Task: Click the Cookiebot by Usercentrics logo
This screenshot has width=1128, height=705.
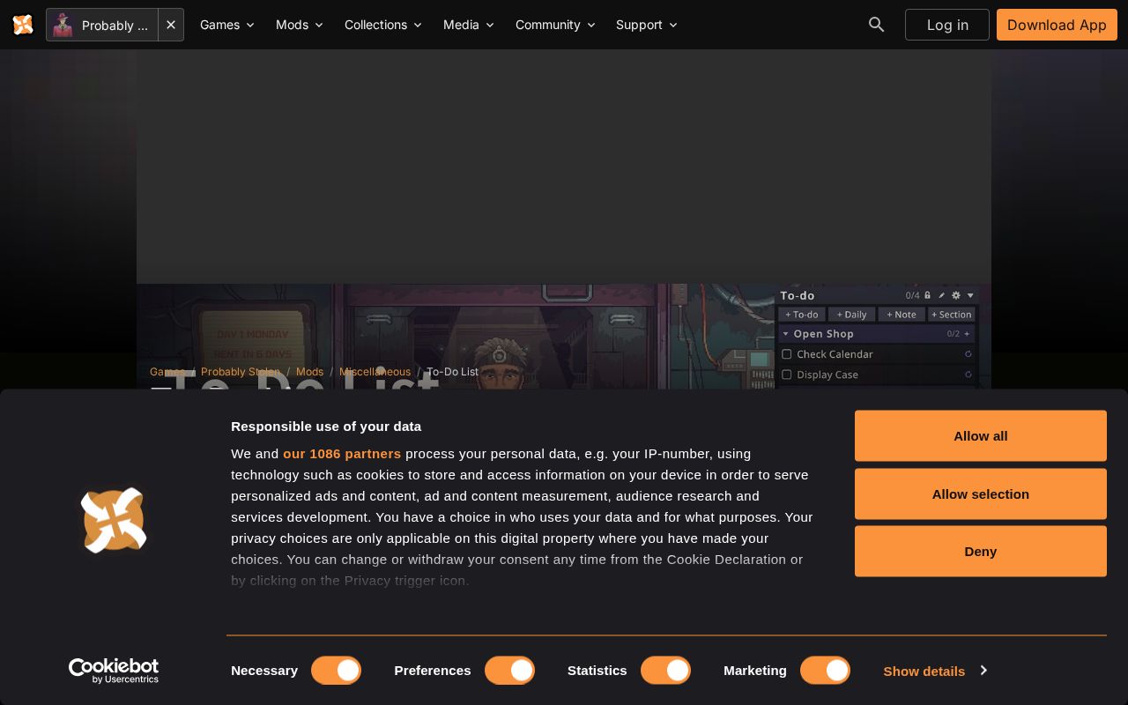Action: point(114,671)
